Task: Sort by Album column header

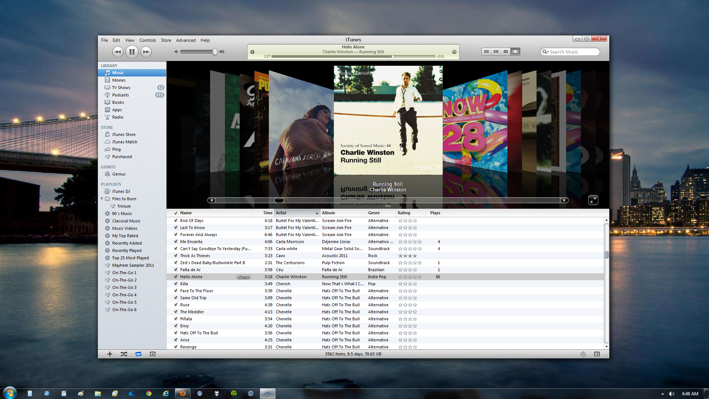Action: click(343, 213)
